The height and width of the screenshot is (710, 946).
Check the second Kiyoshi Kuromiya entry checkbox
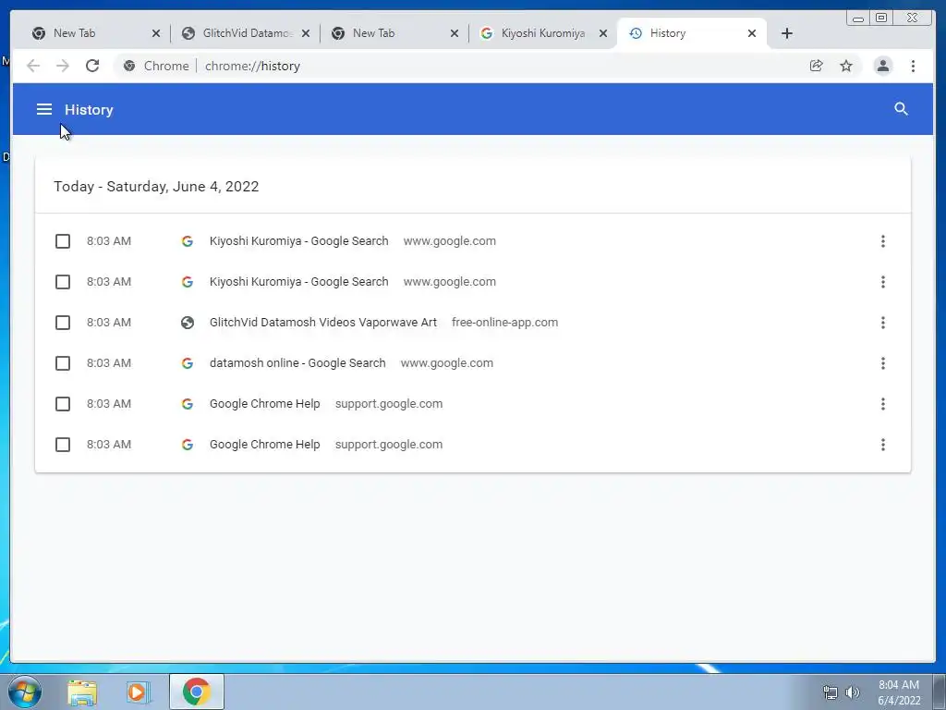63,282
